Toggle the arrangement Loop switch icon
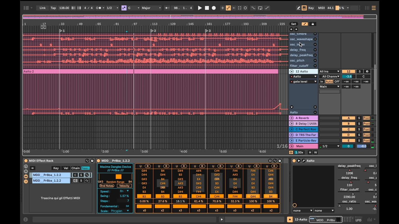This screenshot has width=399, height=224. [x=260, y=8]
